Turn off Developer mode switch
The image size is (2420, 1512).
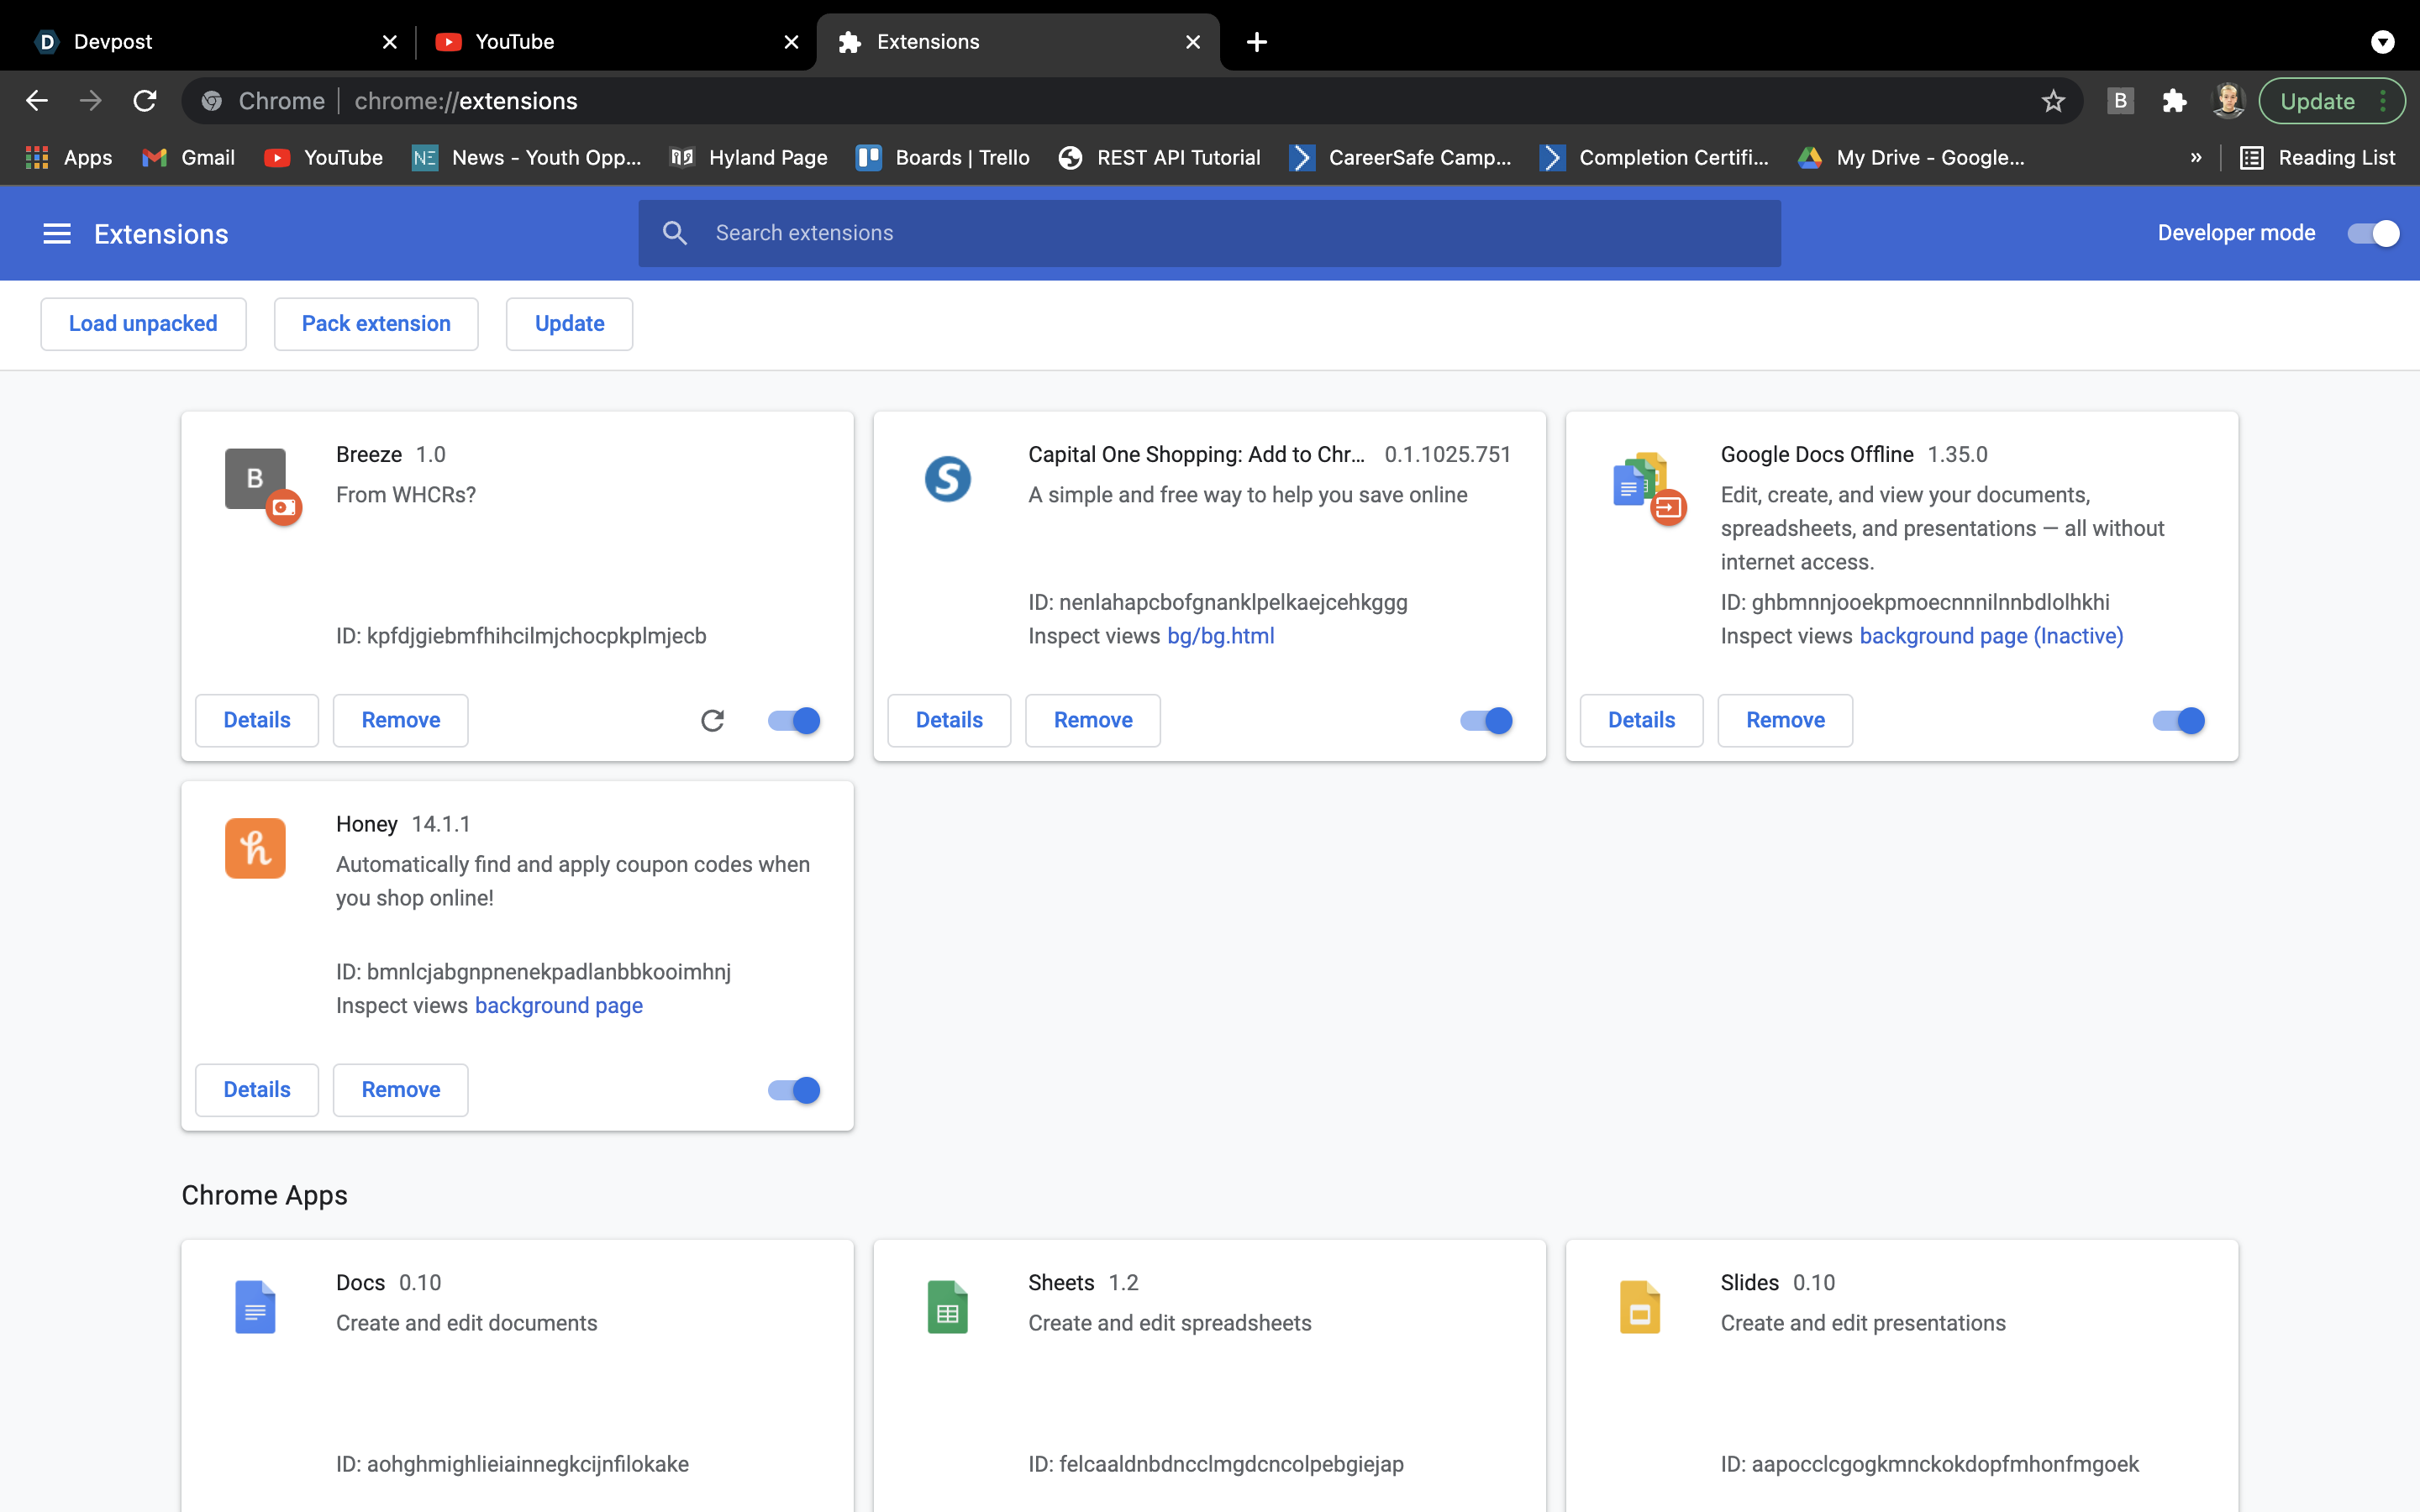2373,234
